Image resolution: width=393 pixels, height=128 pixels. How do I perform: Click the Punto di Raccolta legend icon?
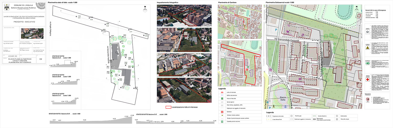pos(222,99)
